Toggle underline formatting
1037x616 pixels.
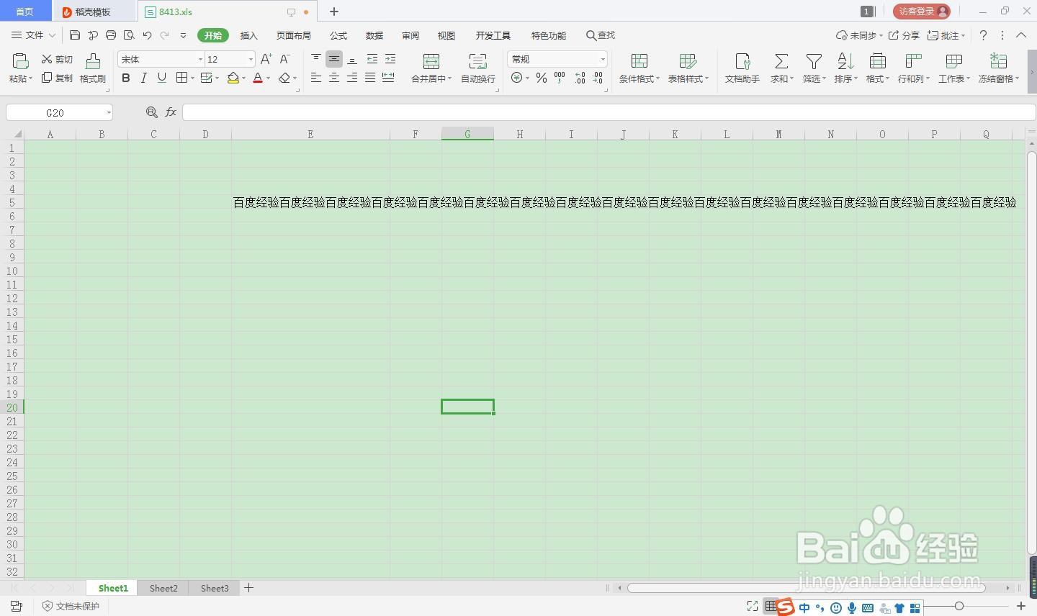pos(162,78)
